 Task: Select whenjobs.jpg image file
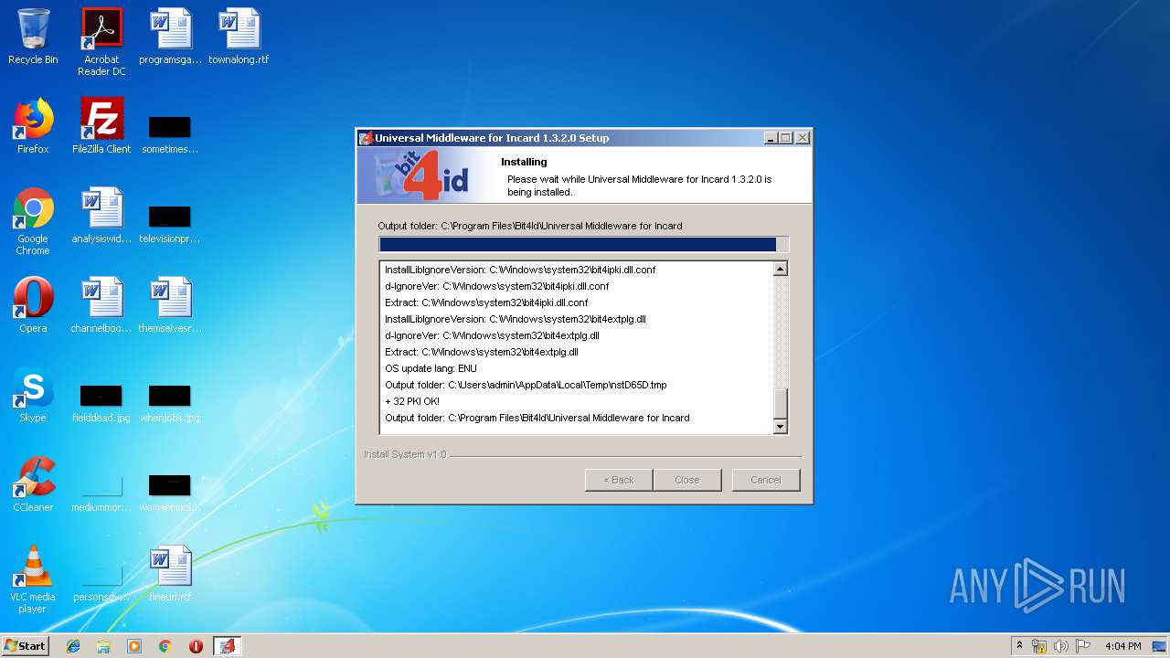click(x=170, y=403)
